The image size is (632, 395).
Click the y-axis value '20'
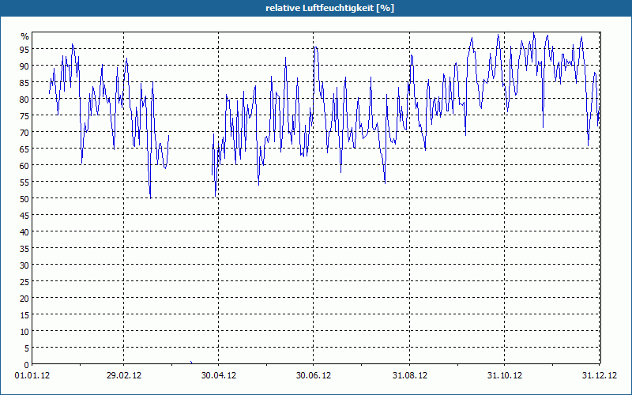[25, 299]
